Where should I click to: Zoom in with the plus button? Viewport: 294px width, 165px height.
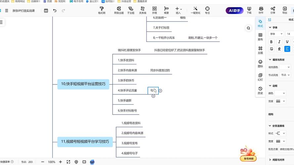(61, 162)
